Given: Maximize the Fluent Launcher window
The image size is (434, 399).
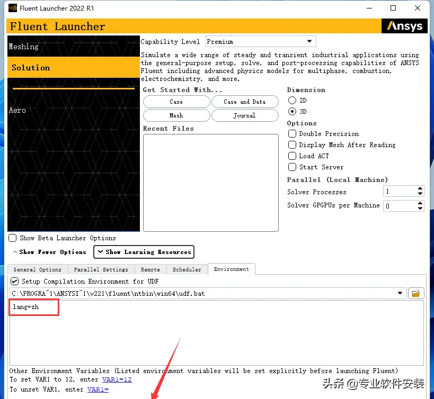Looking at the screenshot, I should point(393,8).
